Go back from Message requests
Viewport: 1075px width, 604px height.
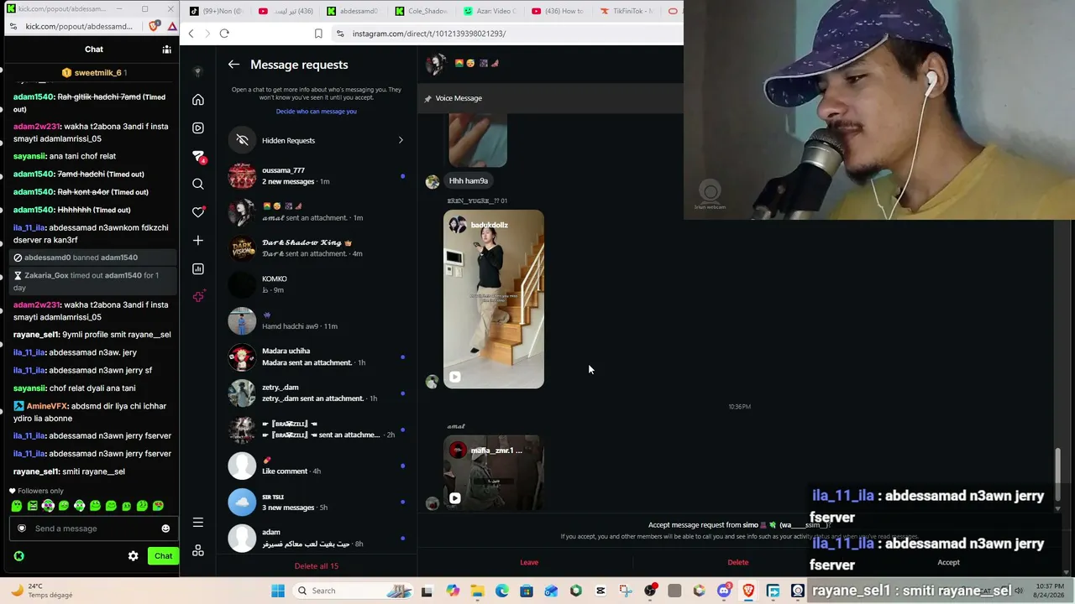click(x=233, y=65)
